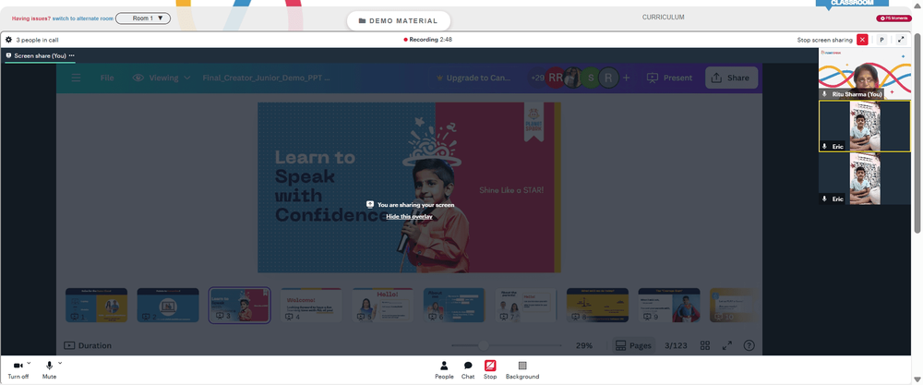Follow the switch to alternate room link
The width and height of the screenshot is (923, 385).
[x=83, y=18]
